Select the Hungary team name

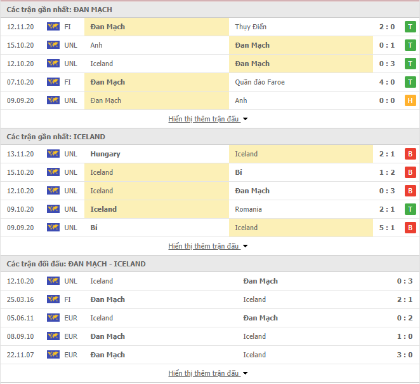(105, 154)
